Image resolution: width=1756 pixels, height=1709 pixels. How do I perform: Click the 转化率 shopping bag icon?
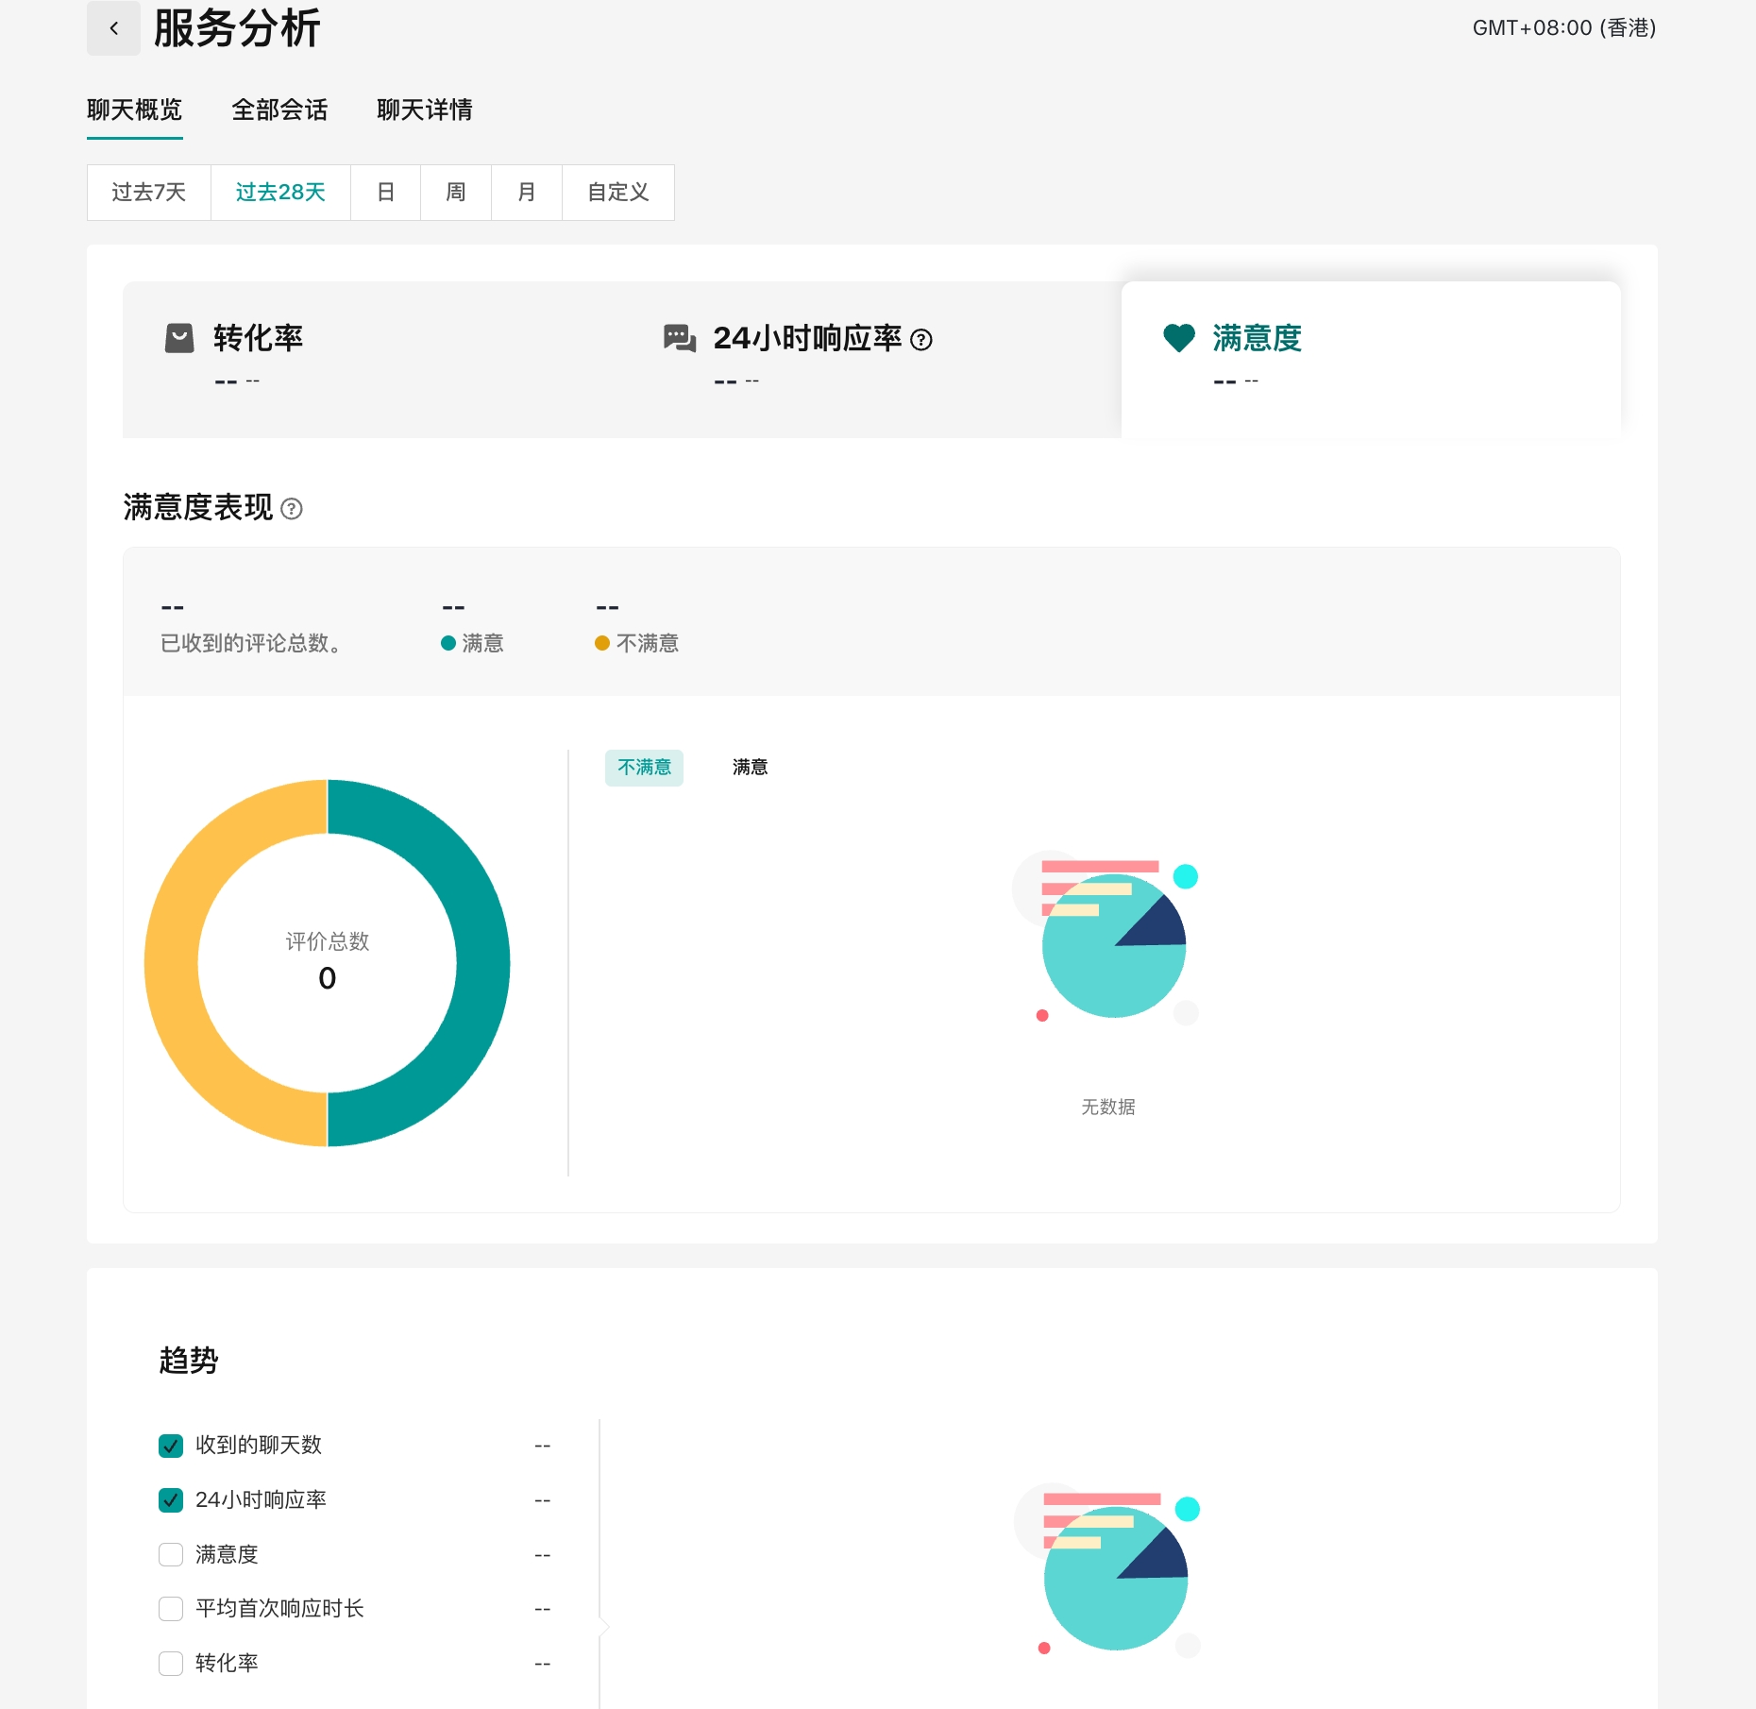(x=179, y=338)
